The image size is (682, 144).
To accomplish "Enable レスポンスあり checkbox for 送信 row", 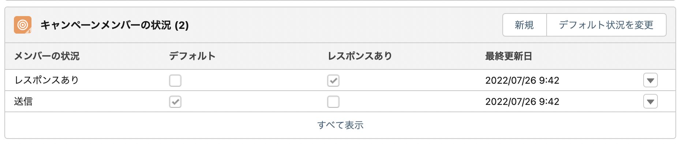I will pos(333,102).
